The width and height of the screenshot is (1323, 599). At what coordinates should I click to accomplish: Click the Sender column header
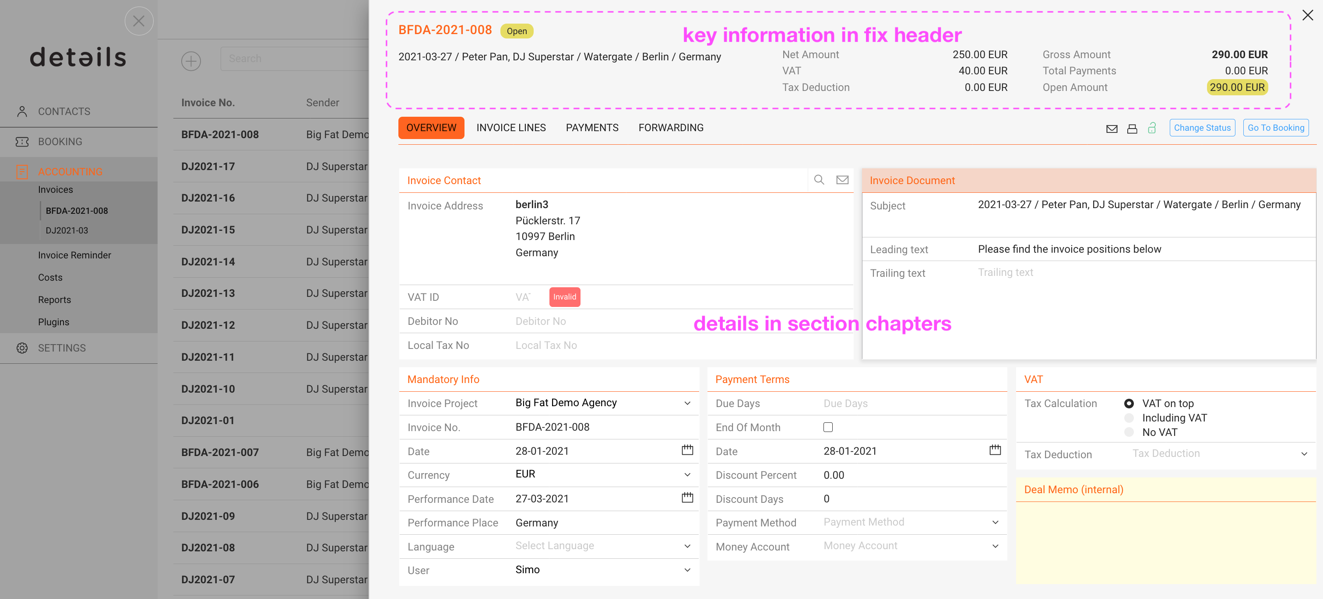tap(323, 103)
